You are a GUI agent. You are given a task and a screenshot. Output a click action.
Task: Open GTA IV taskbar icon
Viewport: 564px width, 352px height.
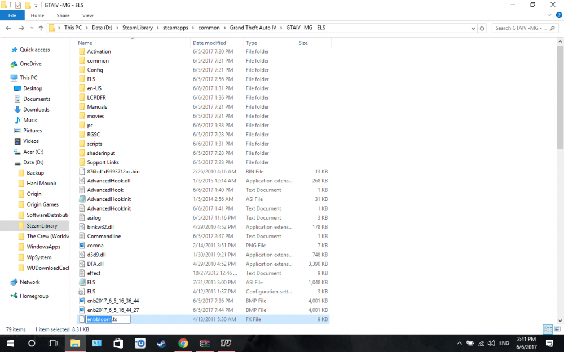click(226, 344)
